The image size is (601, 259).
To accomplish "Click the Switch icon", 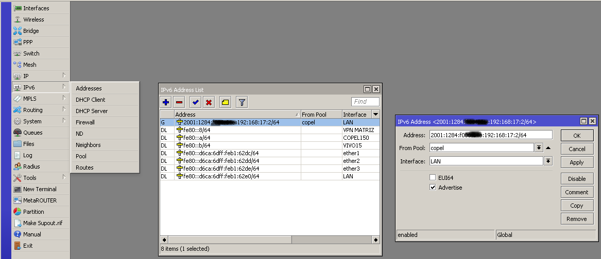I will coord(17,53).
